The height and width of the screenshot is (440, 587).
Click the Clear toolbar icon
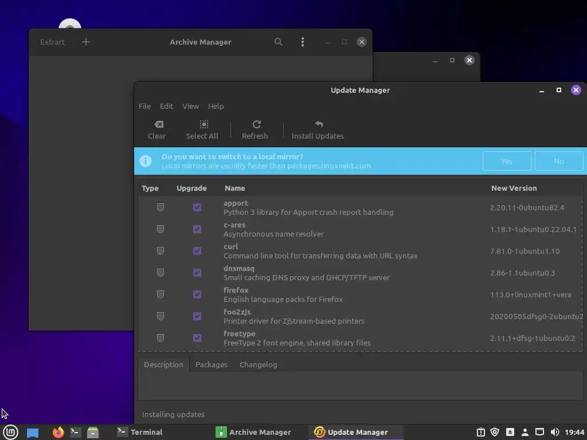159,124
